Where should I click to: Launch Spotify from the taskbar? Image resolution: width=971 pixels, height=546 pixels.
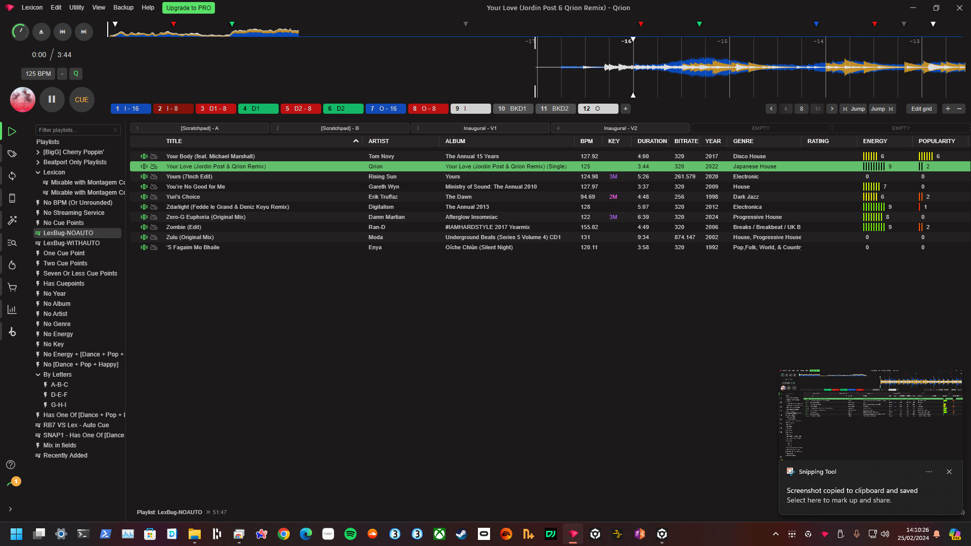click(350, 534)
